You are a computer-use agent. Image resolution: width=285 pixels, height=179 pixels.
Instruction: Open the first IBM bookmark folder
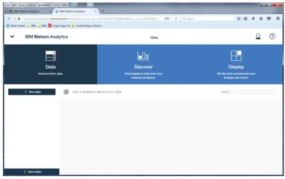[x=31, y=26]
